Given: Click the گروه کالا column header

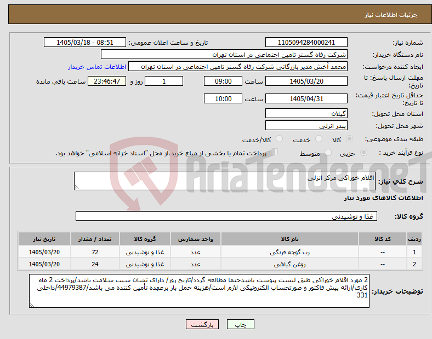Looking at the screenshot, I should pyautogui.click(x=145, y=239).
